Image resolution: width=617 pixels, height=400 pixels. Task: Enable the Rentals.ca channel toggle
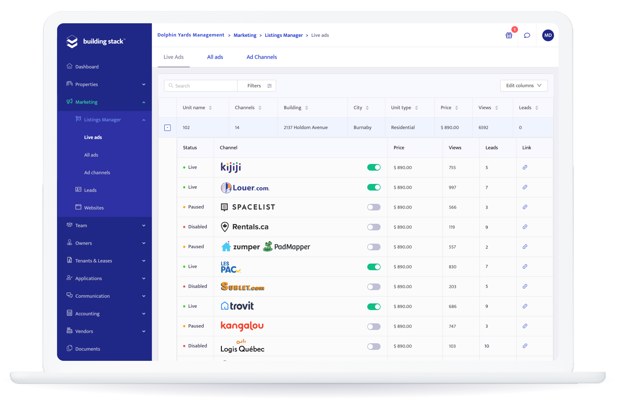pyautogui.click(x=374, y=227)
